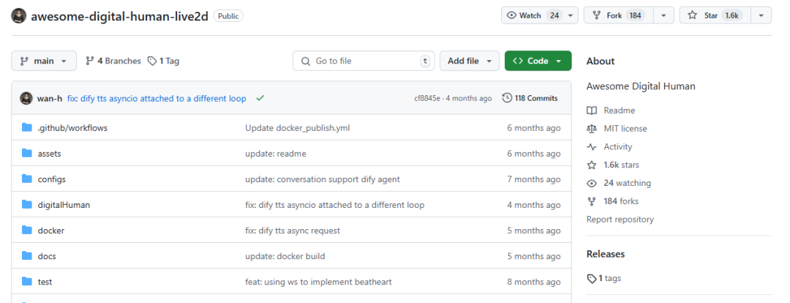Open the 118 Commits history
This screenshot has height=303, width=790.
click(x=530, y=98)
